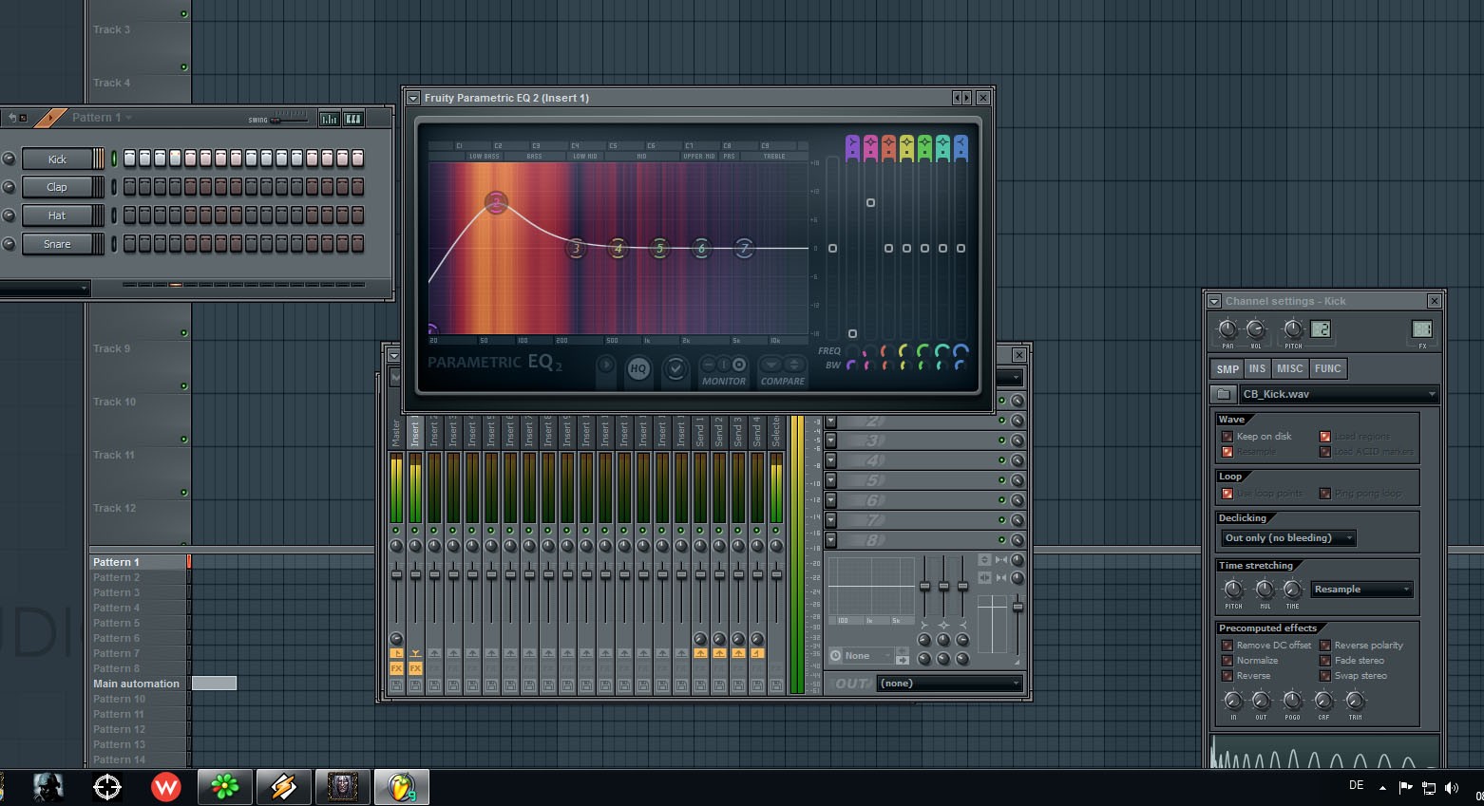Toggle the Use loop points checkbox
This screenshot has width=1484, height=806.
coord(1227,494)
